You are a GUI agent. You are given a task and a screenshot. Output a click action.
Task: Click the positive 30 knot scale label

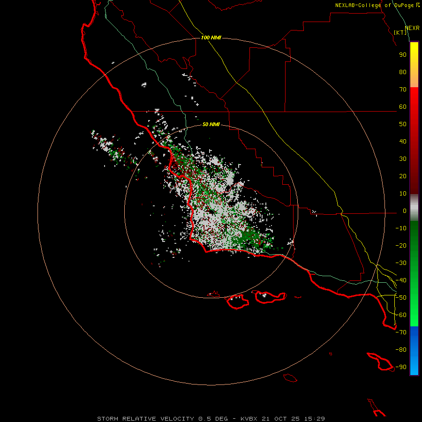403,159
